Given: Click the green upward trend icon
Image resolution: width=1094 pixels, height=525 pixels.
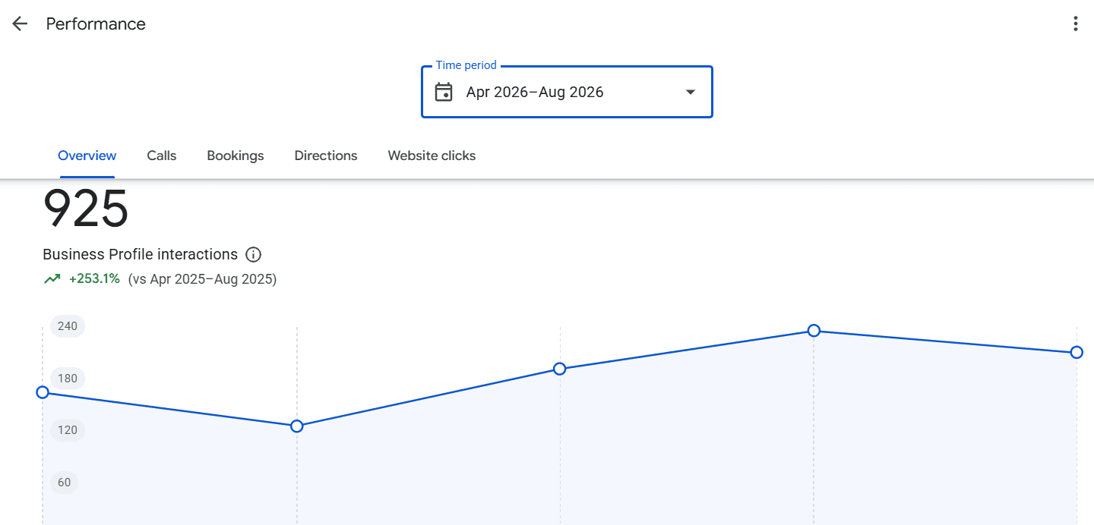Looking at the screenshot, I should 52,278.
